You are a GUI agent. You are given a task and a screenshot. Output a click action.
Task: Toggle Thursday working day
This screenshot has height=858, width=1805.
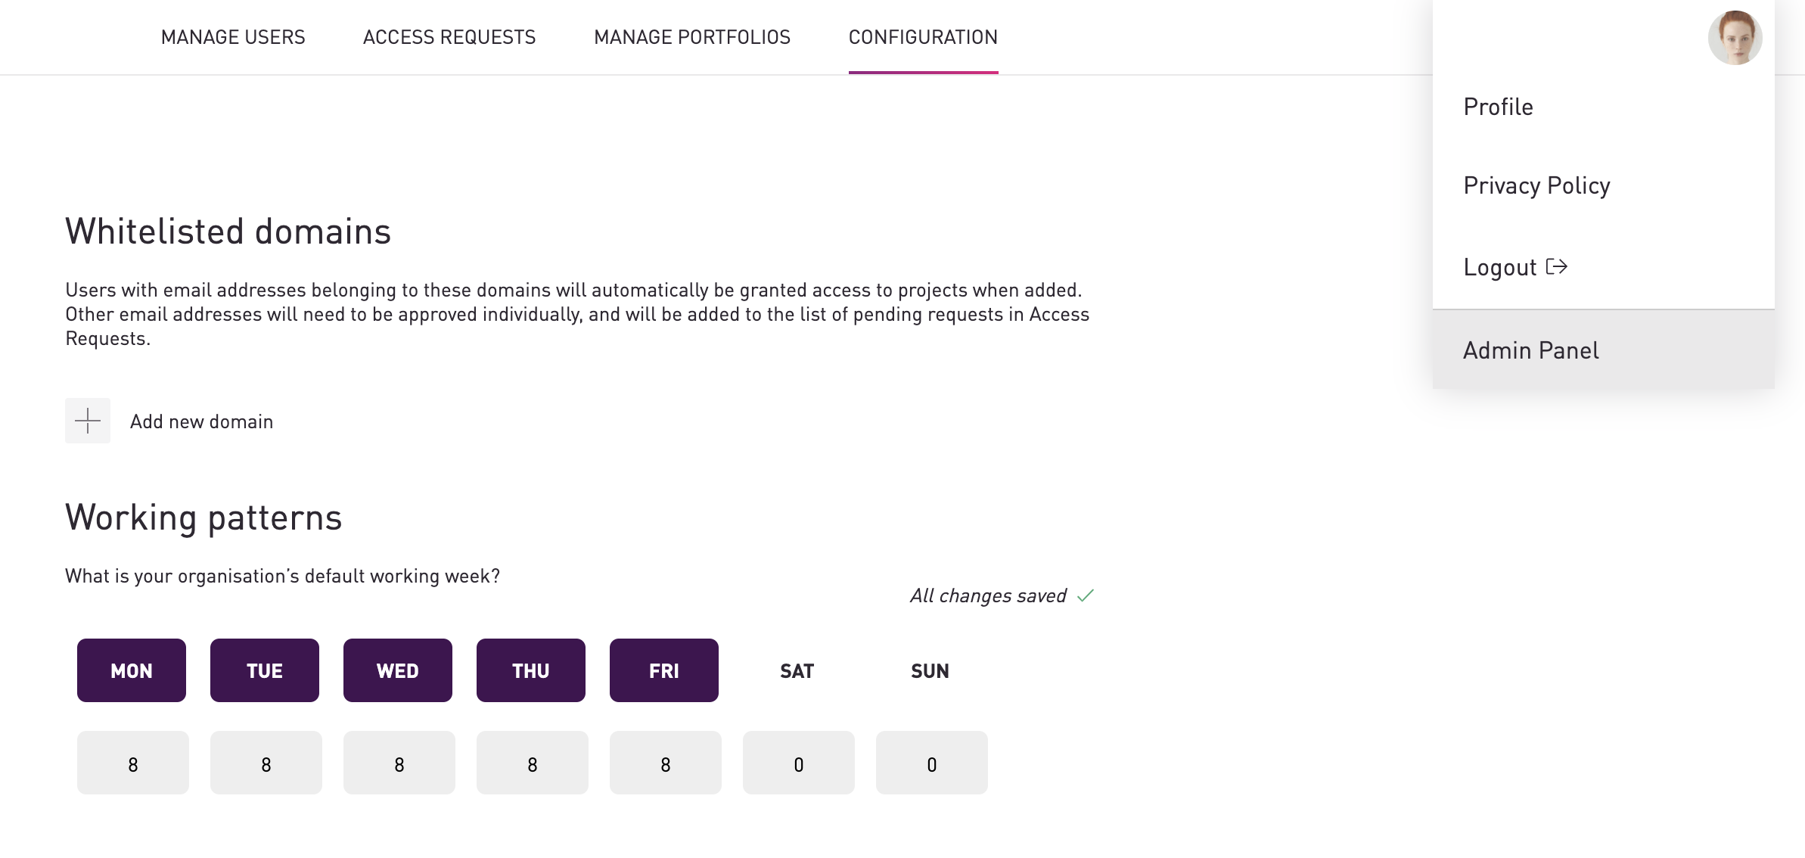click(x=531, y=670)
